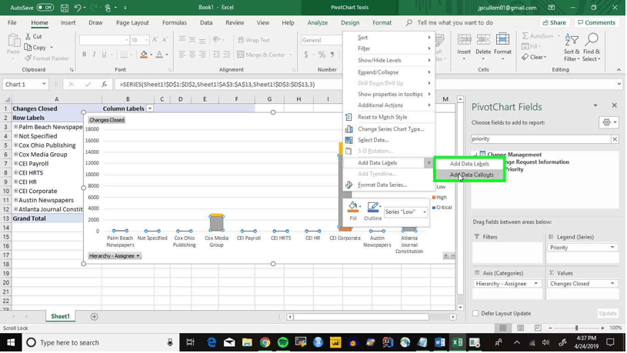
Task: Expand the Cox Media Group row
Action: (15, 155)
